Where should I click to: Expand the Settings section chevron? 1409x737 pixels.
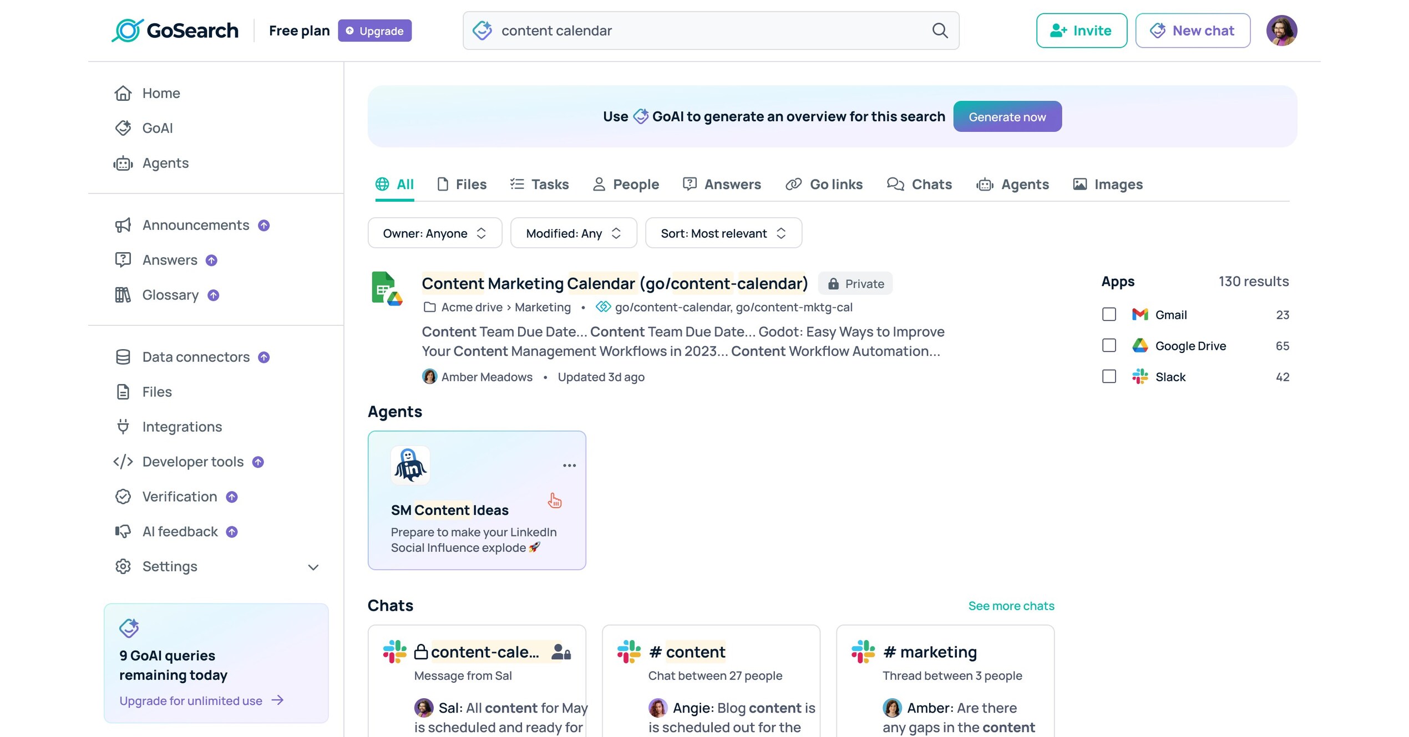[x=313, y=567]
